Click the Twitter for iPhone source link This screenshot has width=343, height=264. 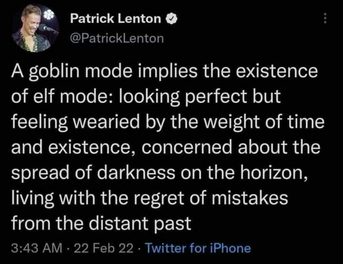(198, 248)
